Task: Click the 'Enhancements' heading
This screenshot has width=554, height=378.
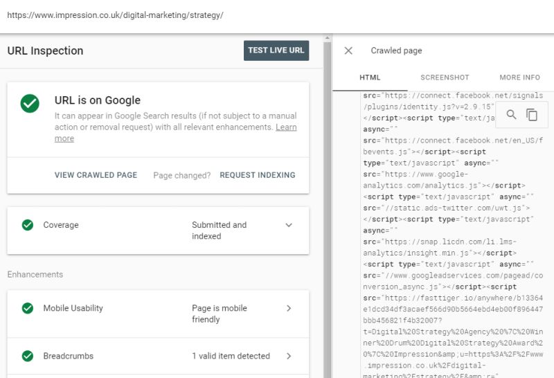Action: (x=35, y=274)
